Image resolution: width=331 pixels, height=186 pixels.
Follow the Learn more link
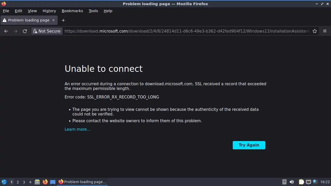coord(78,129)
